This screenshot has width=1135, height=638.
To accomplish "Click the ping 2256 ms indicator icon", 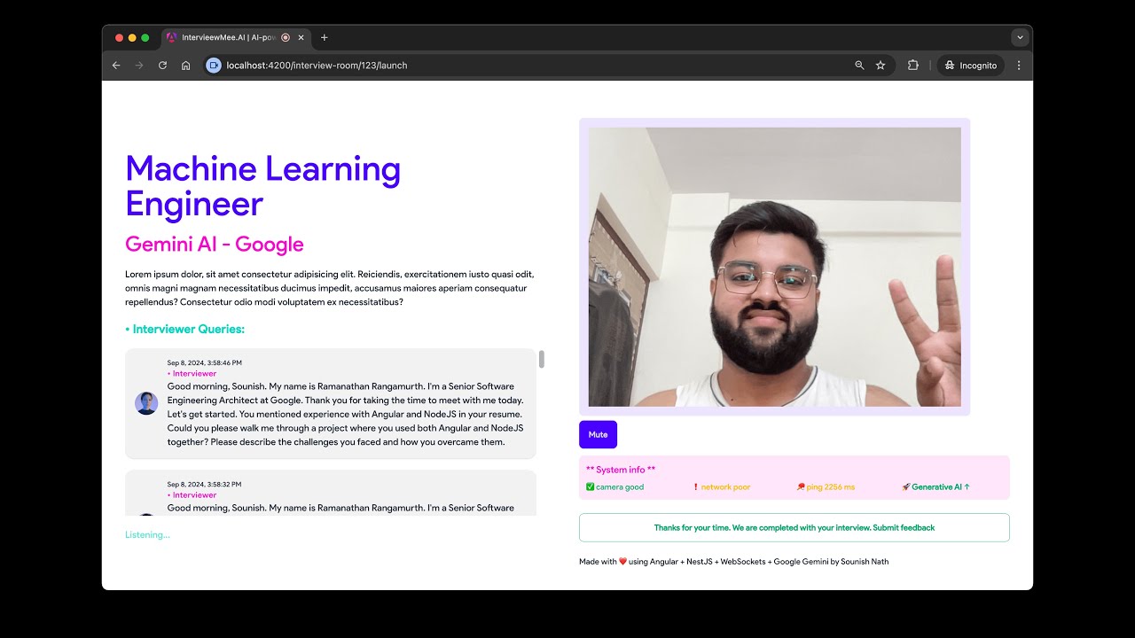I will (799, 486).
